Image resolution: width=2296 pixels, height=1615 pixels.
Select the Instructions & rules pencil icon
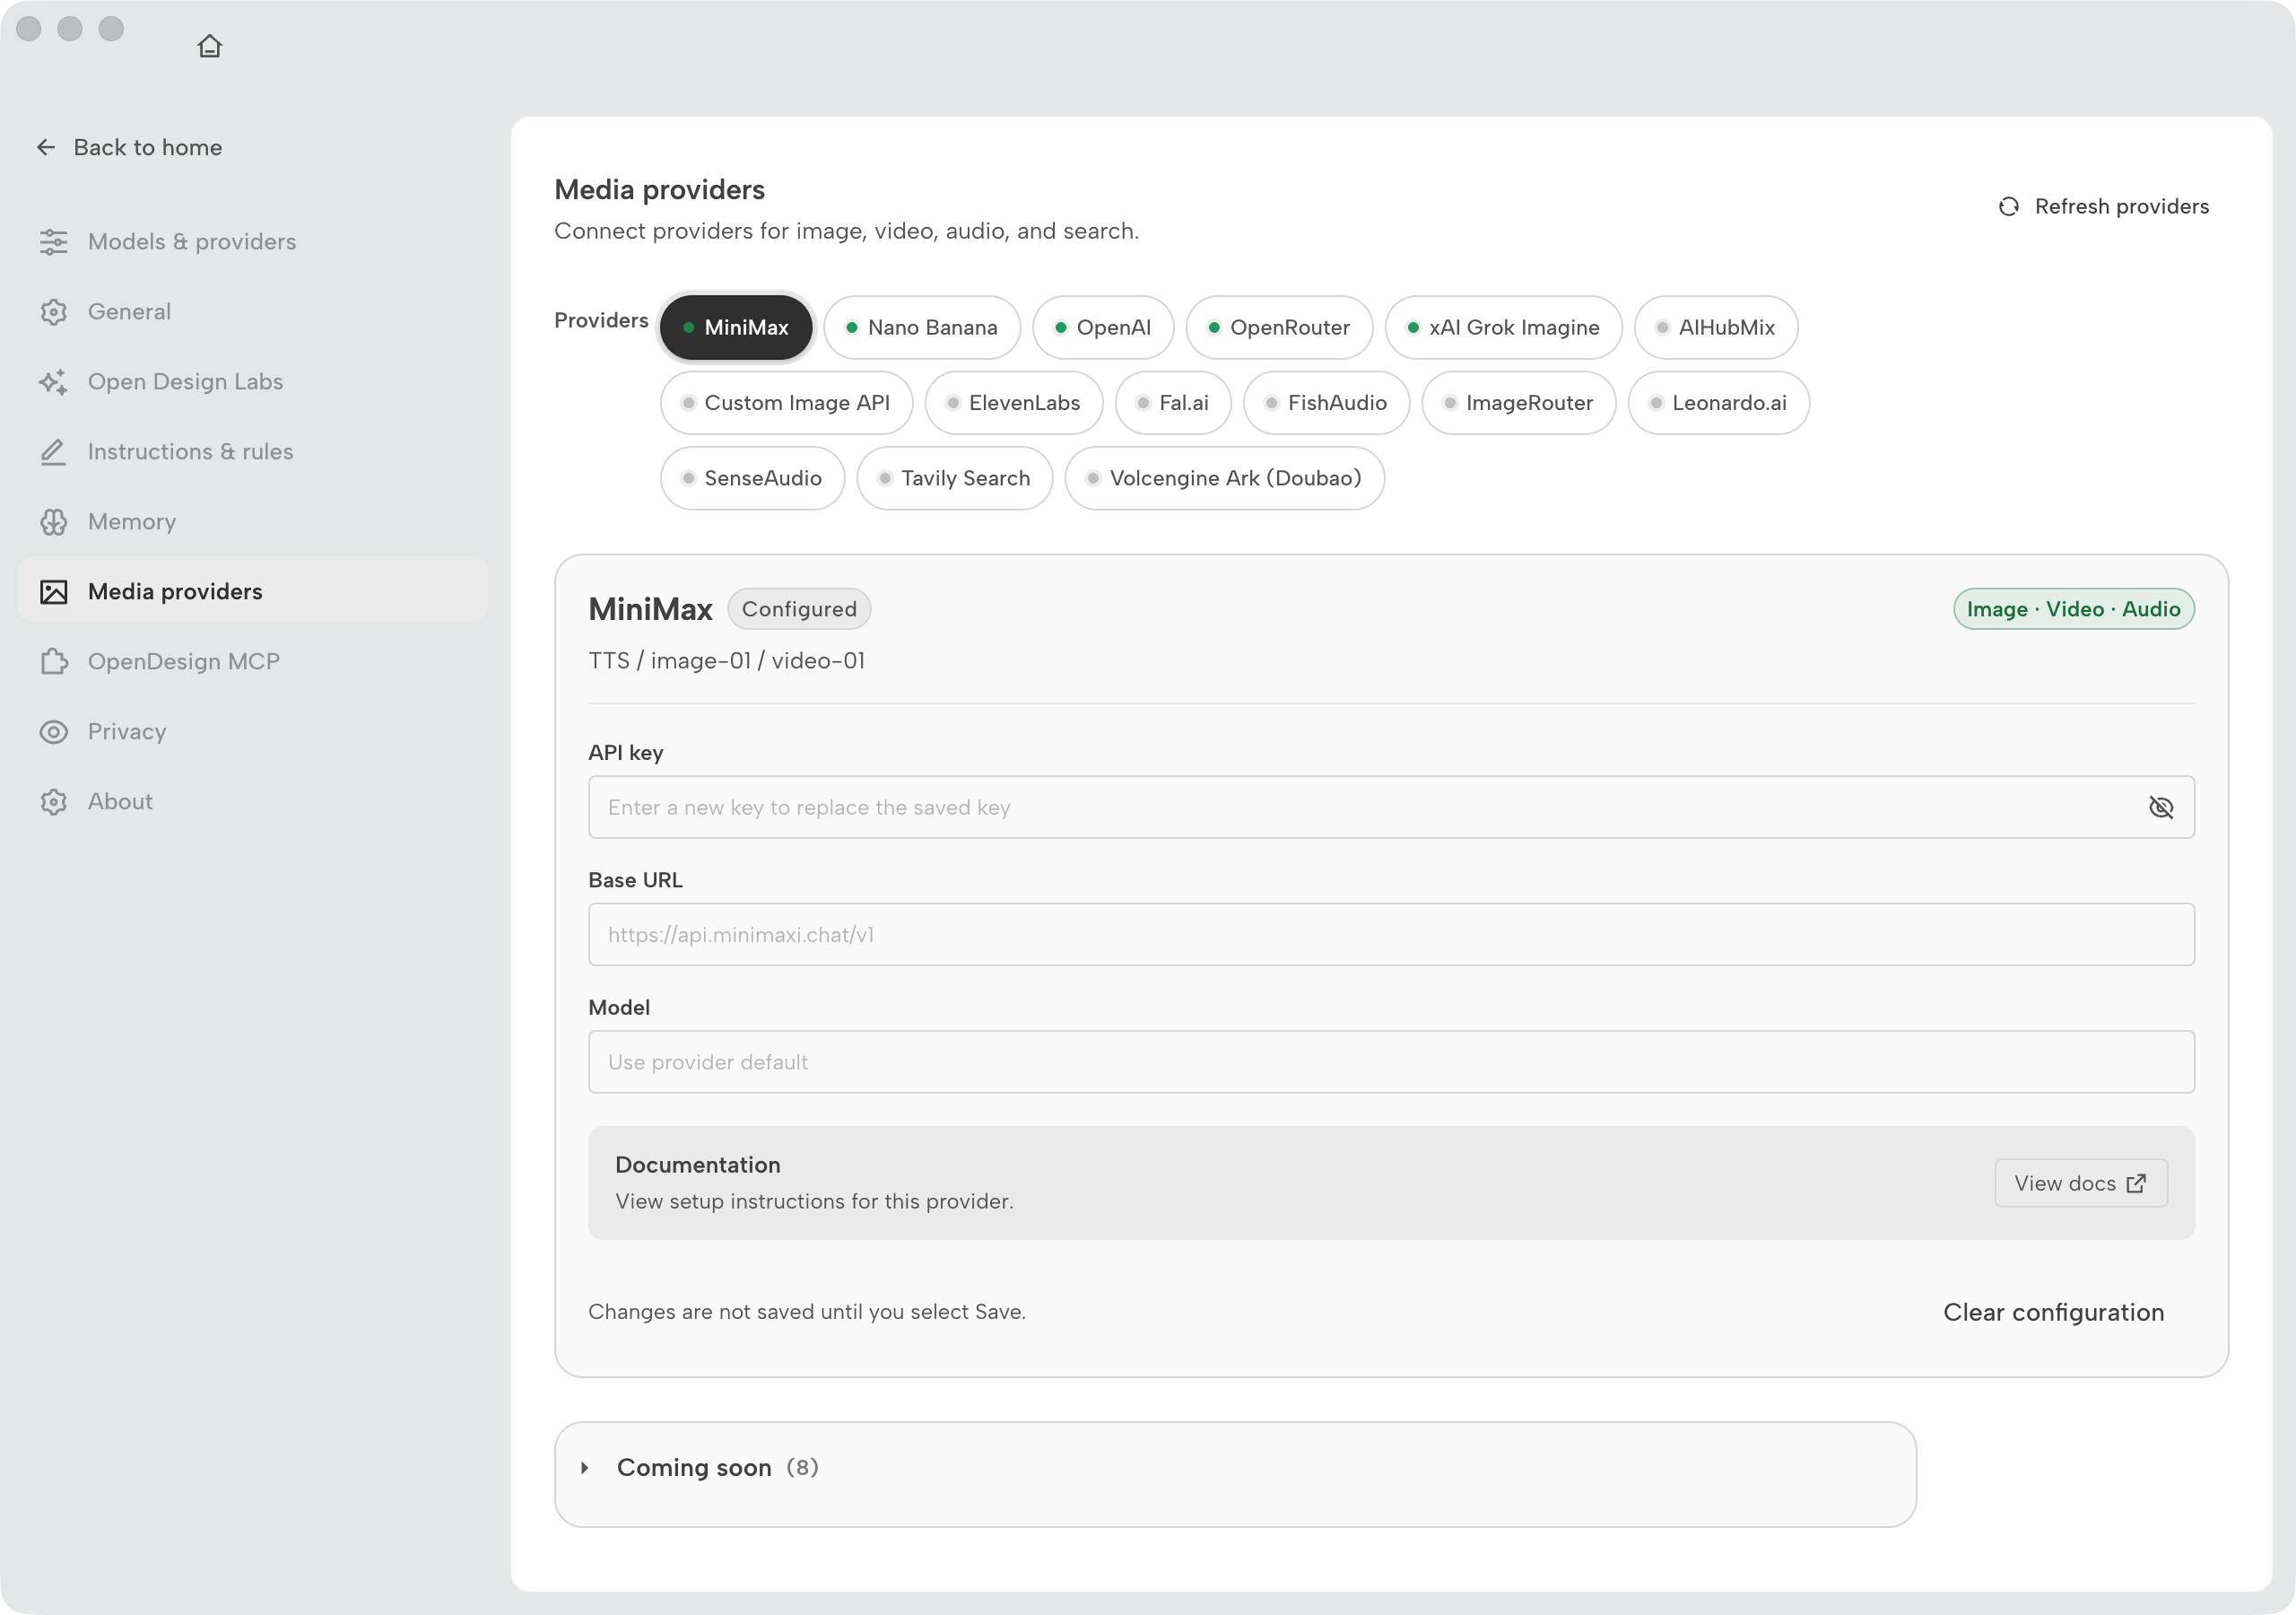[54, 451]
